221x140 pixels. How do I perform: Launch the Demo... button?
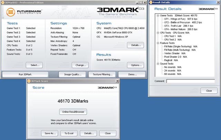point(132,74)
